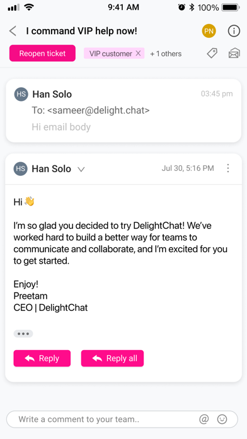Open ticket info icon
This screenshot has width=247, height=439.
pyautogui.click(x=234, y=31)
